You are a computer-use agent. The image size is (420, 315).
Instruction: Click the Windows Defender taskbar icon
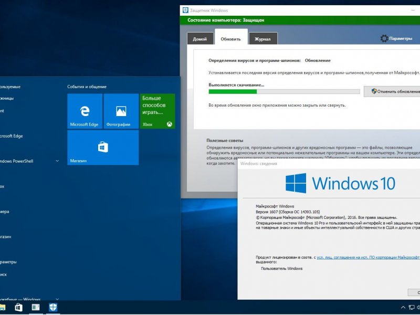click(x=53, y=307)
